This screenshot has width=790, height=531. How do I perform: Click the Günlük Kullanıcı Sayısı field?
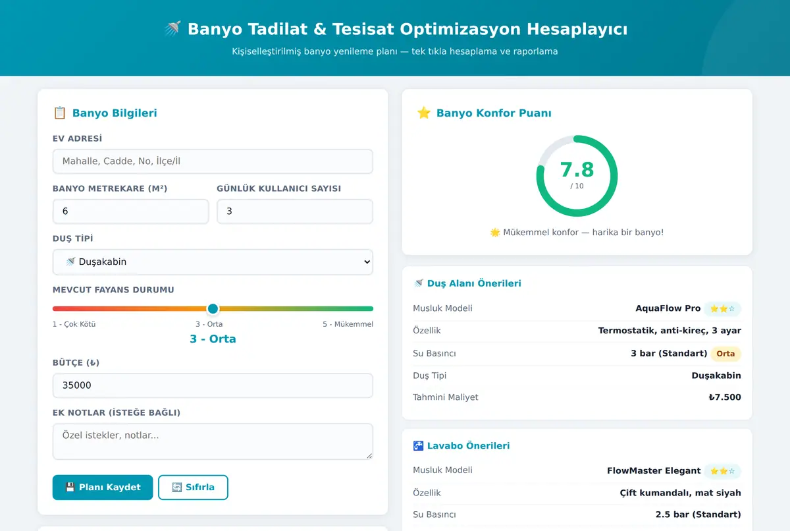point(295,211)
